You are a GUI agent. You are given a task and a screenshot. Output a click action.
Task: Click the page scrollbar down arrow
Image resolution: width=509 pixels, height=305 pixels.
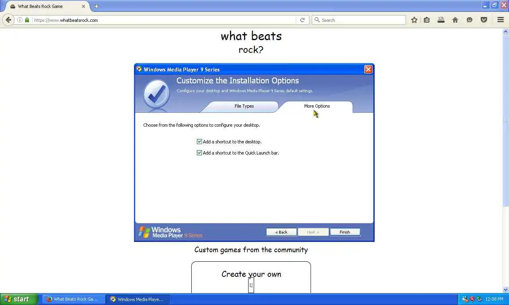point(506,290)
